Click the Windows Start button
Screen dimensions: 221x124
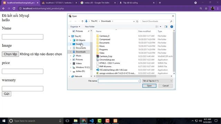click(x=4, y=121)
